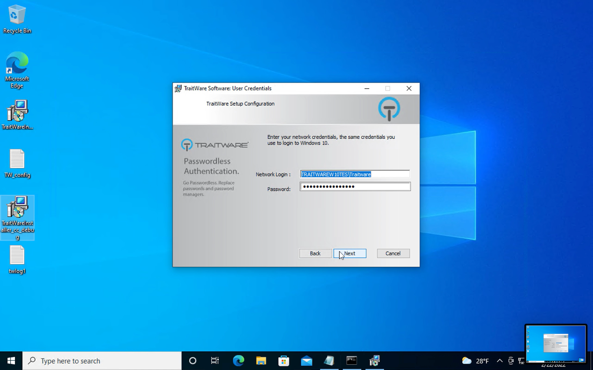Click the TRAITWARE brand logo in sidebar
This screenshot has height=370, width=593.
[x=215, y=145]
